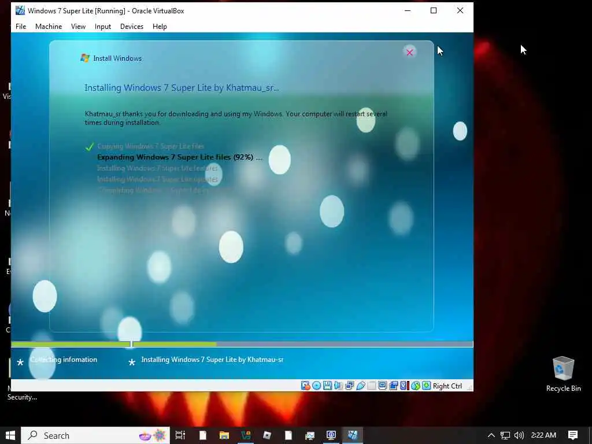The image size is (592, 444).
Task: Click the USB devices status icon
Action: click(360, 386)
